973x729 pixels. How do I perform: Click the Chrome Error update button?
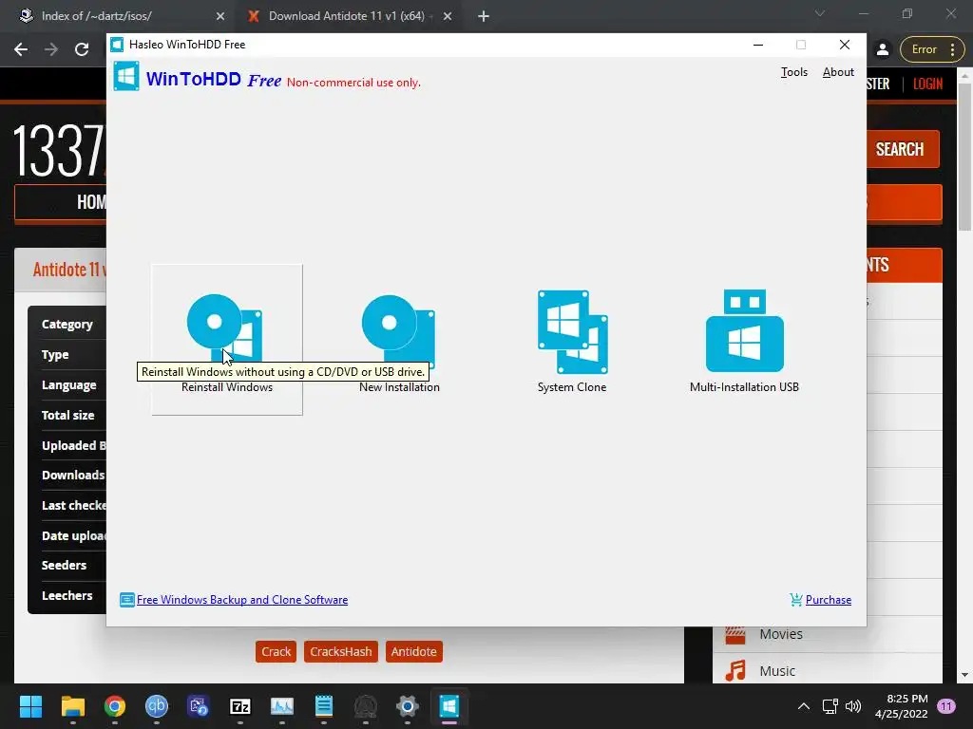click(932, 49)
